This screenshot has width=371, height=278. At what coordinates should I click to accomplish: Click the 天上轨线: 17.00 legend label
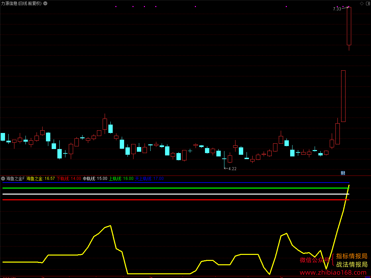[149, 179]
